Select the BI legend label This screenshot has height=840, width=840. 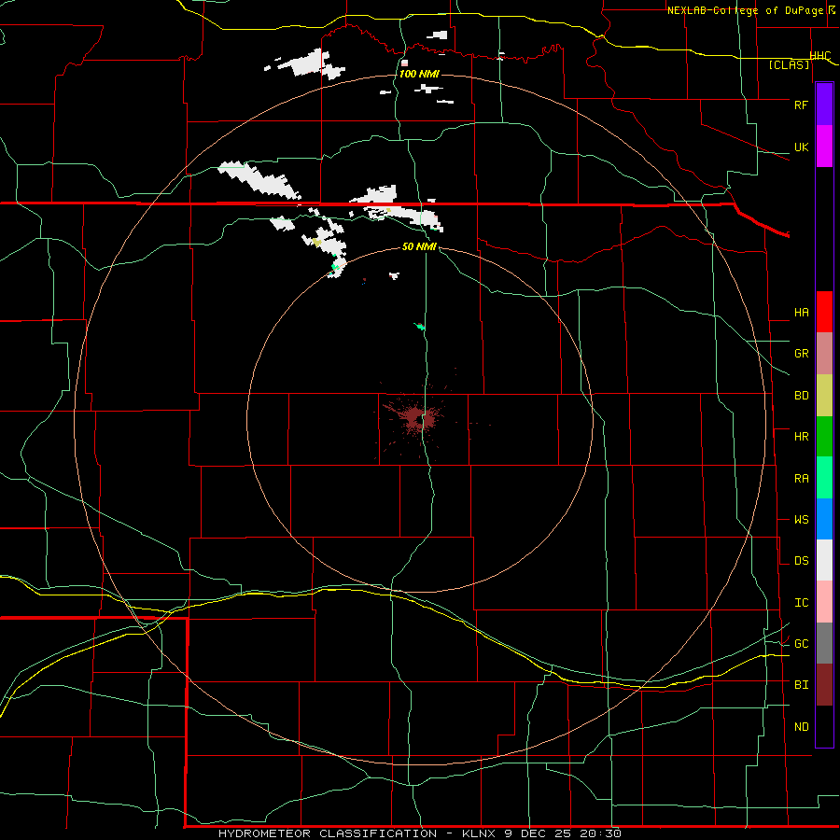(801, 685)
